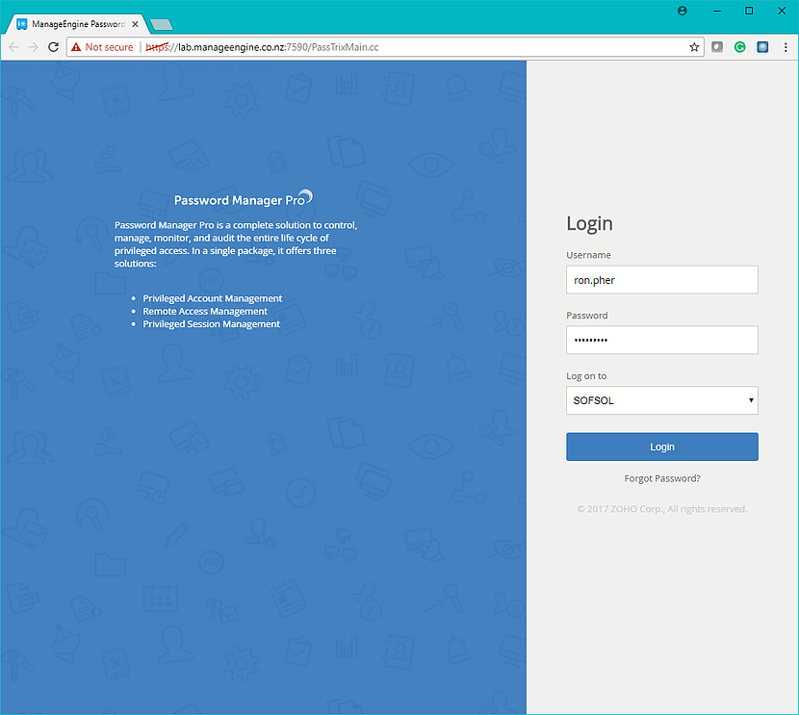The width and height of the screenshot is (799, 715).
Task: Click the Login heading text
Action: coord(589,223)
